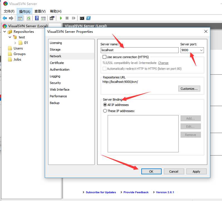Click the Repositories URL http://localhost:9000/svn/ text
Viewport: 222px width, 201px height.
[x=120, y=82]
